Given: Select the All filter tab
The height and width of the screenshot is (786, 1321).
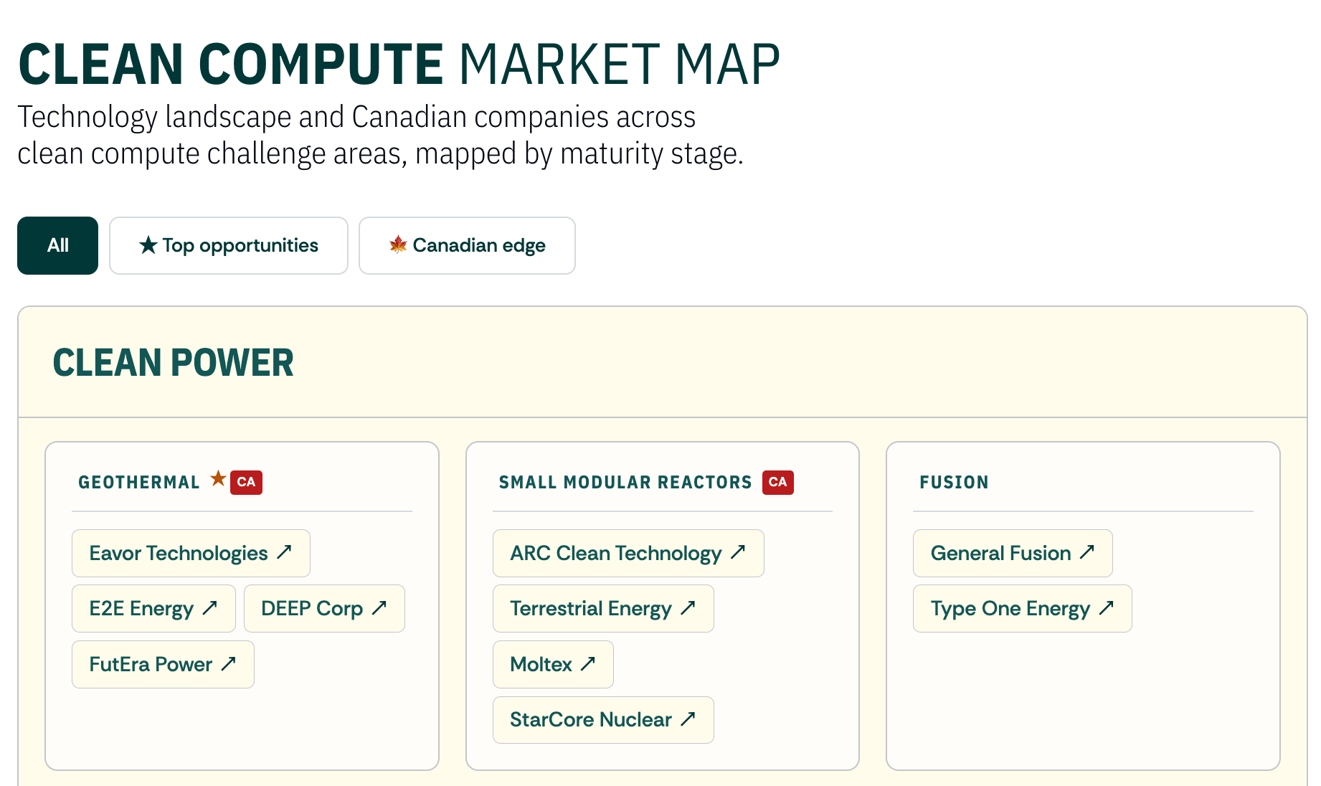Looking at the screenshot, I should [57, 245].
